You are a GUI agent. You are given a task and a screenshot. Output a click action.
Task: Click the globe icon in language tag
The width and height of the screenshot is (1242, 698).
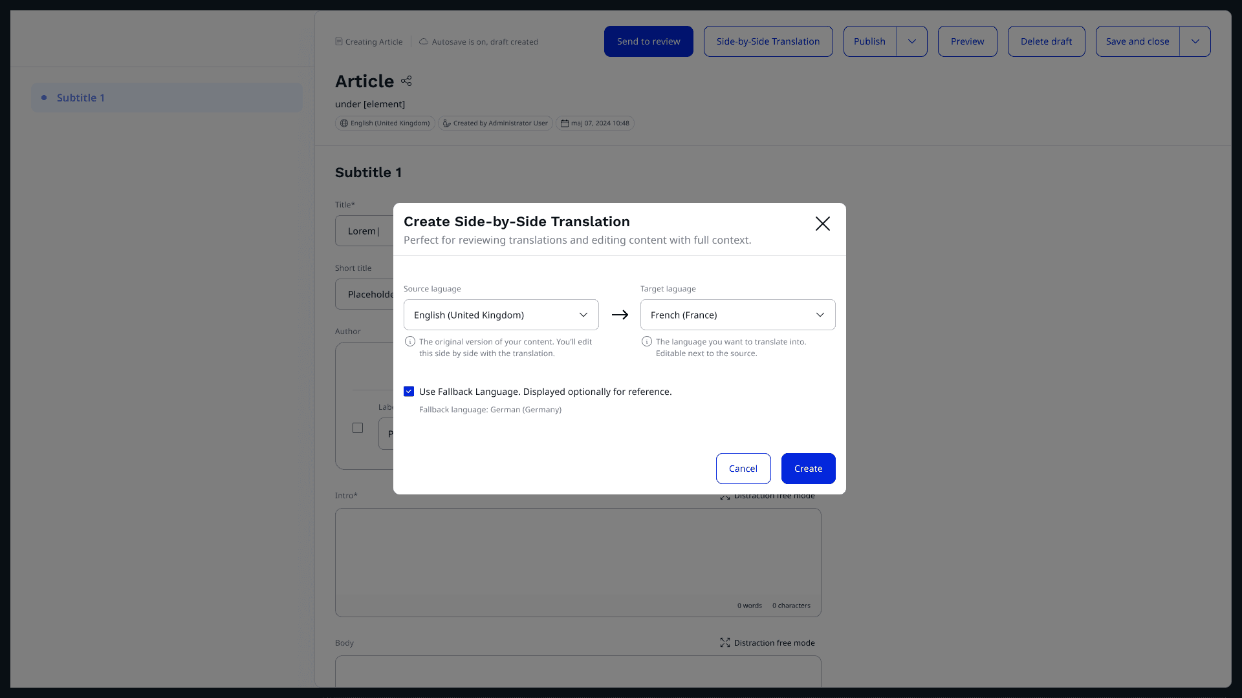344,123
